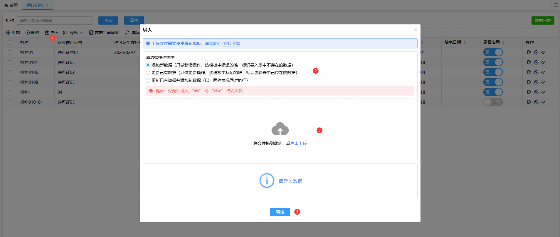560x237 pixels.
Task: Click the 立即下载 template link
Action: click(x=231, y=43)
